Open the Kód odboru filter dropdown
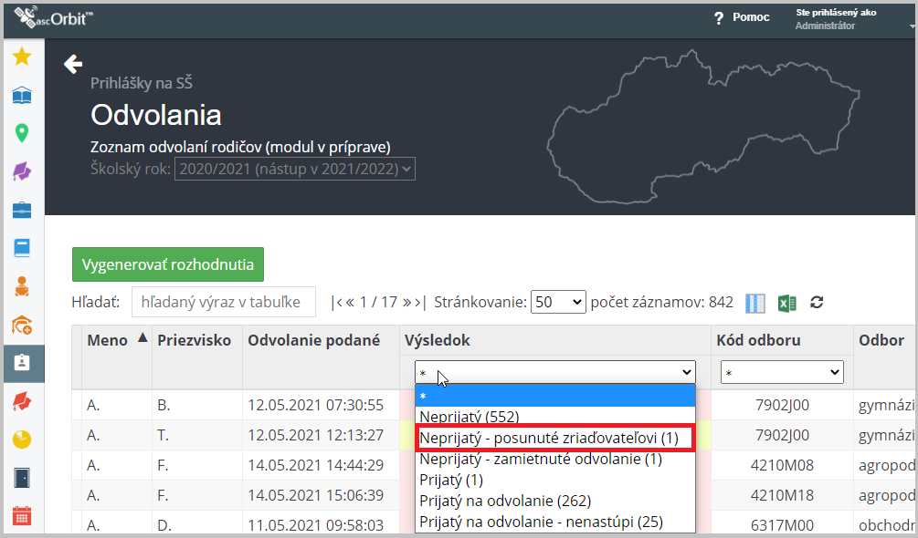918x538 pixels. pos(782,372)
